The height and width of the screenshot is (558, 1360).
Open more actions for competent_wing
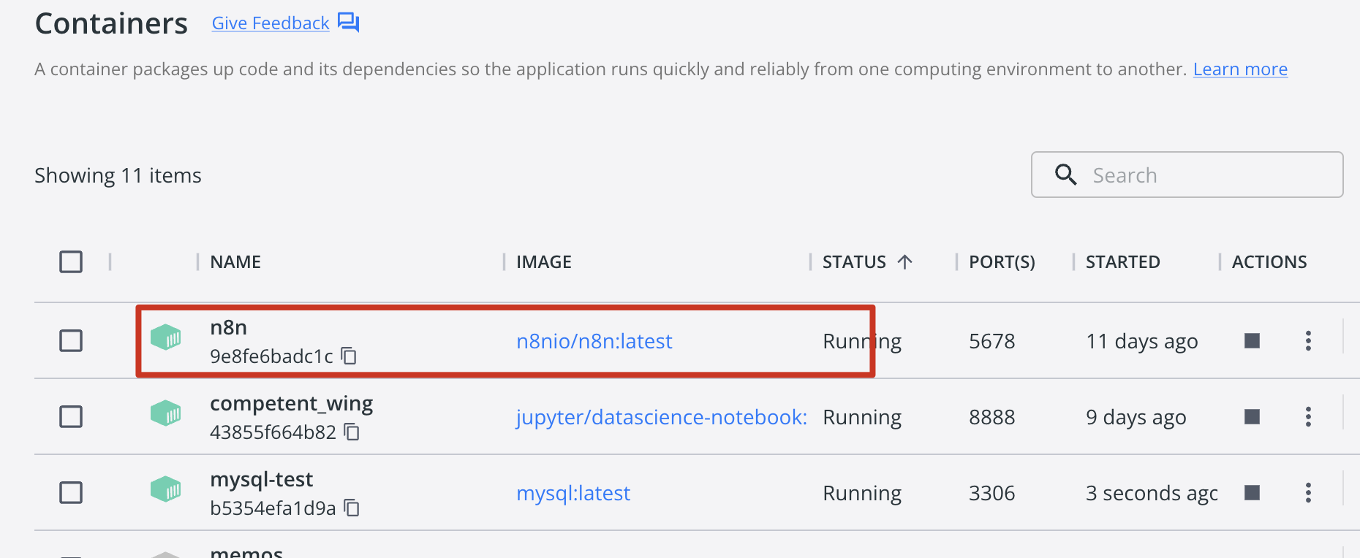(1308, 417)
